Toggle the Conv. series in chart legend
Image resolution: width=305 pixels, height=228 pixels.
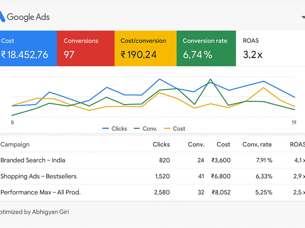coord(145,128)
